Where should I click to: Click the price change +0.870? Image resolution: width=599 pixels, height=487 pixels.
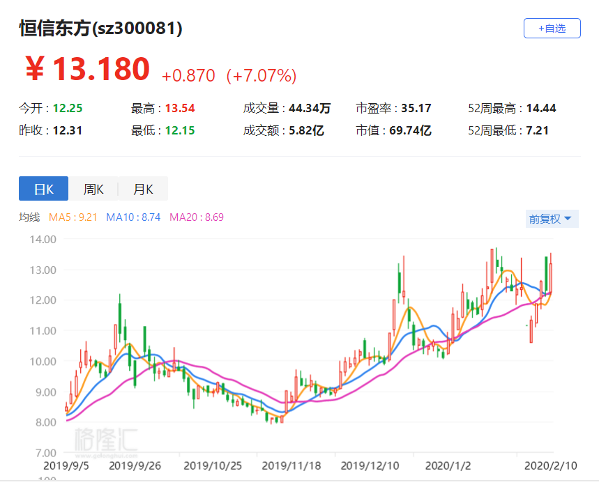pos(188,75)
